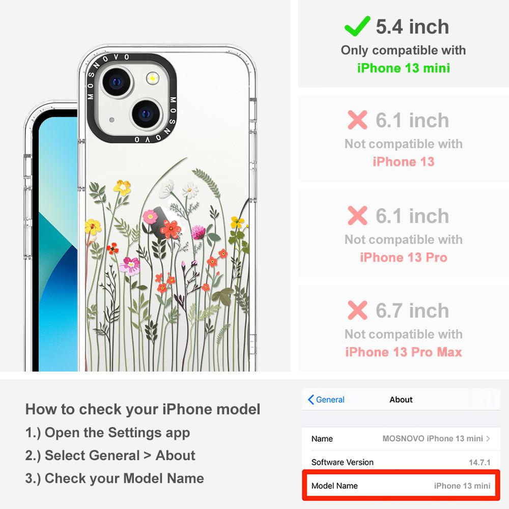Screen dimensions: 509x509
Task: Click the About title in settings header
Action: pos(401,400)
